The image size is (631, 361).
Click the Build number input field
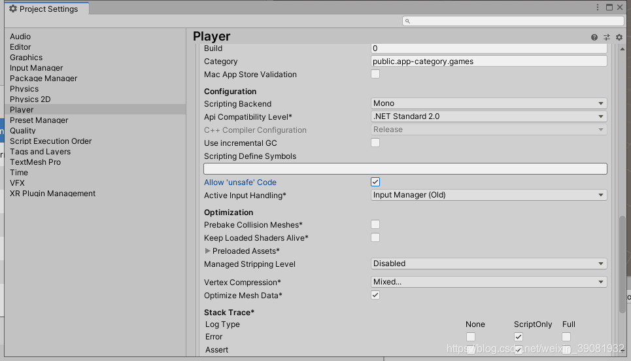(488, 48)
